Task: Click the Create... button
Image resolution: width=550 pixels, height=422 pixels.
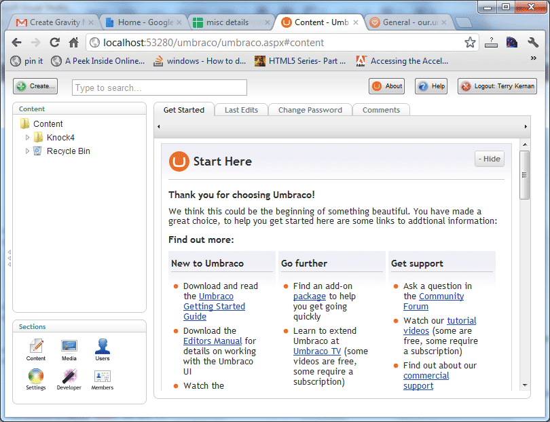Action: (x=35, y=86)
